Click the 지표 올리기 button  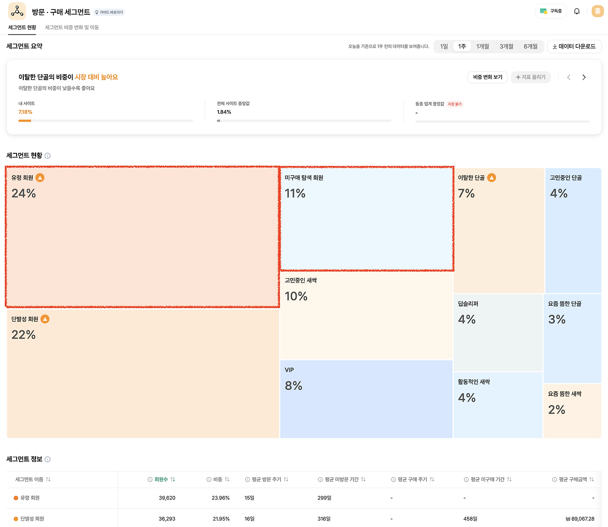click(x=531, y=77)
